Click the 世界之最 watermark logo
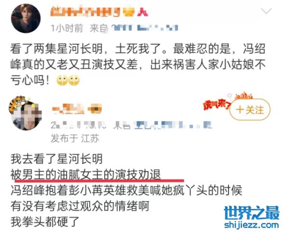This screenshot has height=232, width=284. [x=252, y=213]
